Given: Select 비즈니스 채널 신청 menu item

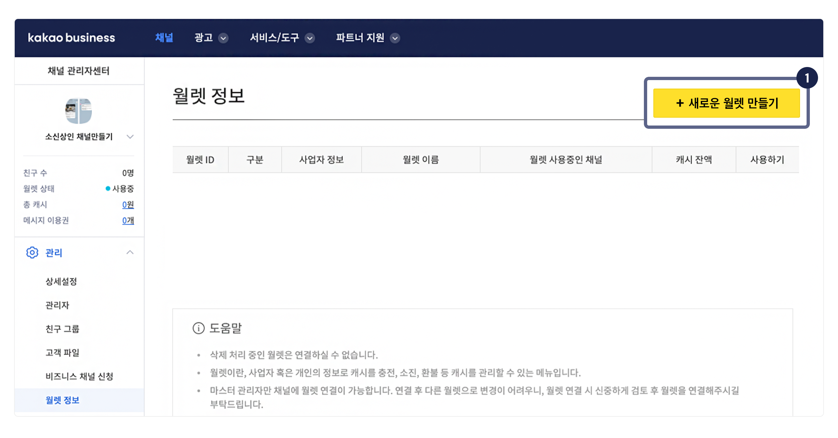Looking at the screenshot, I should click(79, 377).
